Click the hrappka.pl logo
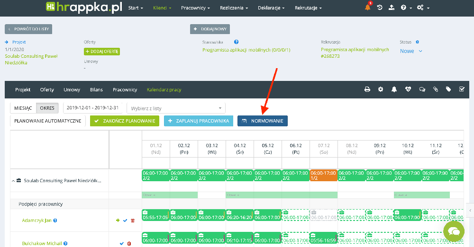Screen dimensions: 474x247 [x=84, y=7]
